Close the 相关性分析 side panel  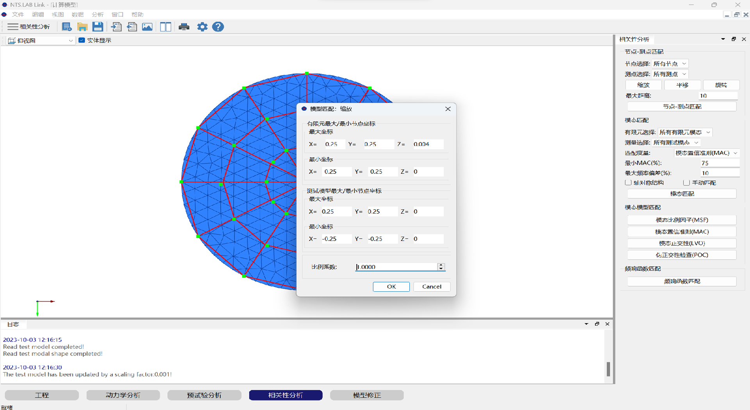(744, 39)
